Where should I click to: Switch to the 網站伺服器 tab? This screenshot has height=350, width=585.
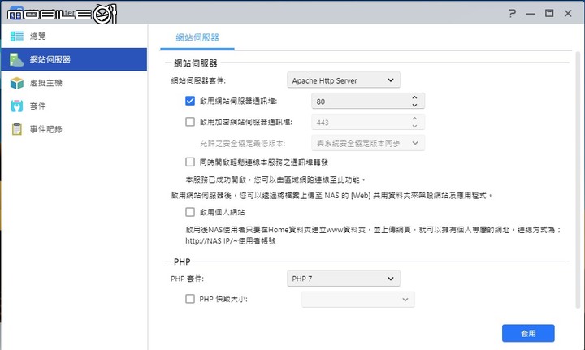coord(197,37)
